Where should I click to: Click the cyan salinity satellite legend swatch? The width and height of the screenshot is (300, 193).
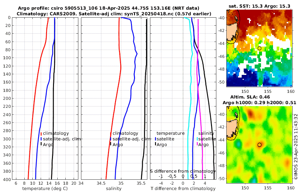point(197,139)
